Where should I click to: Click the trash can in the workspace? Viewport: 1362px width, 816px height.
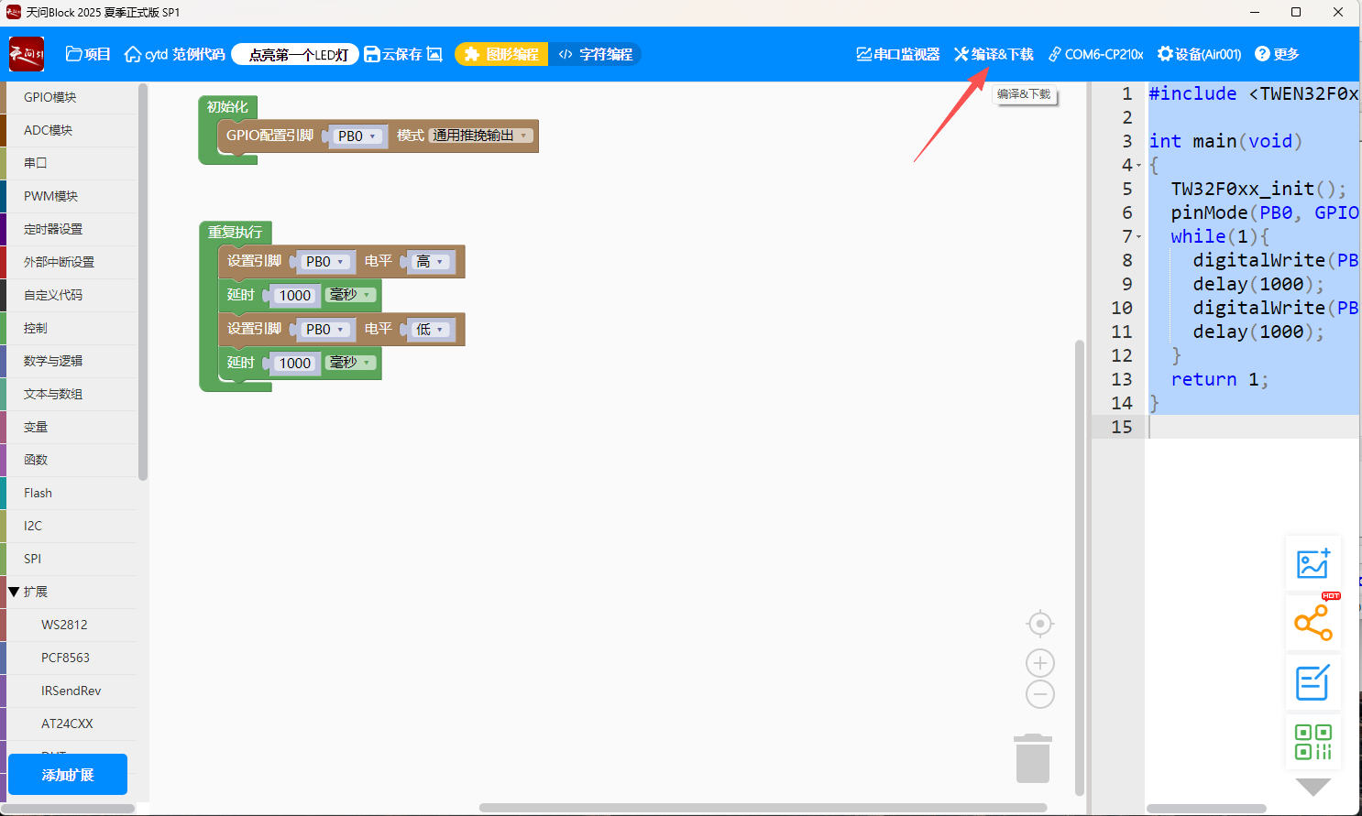coord(1032,758)
